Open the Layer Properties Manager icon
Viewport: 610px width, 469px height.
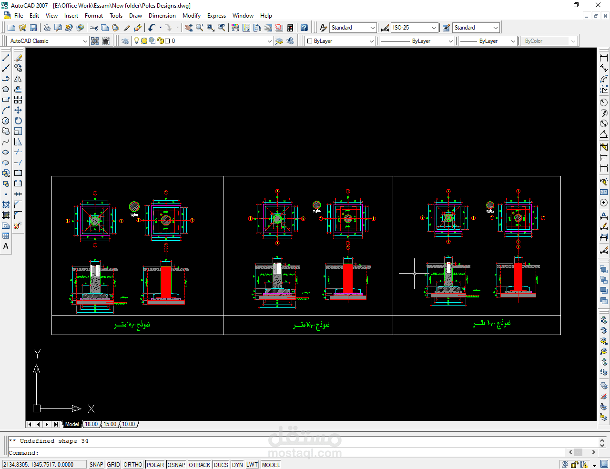click(125, 41)
